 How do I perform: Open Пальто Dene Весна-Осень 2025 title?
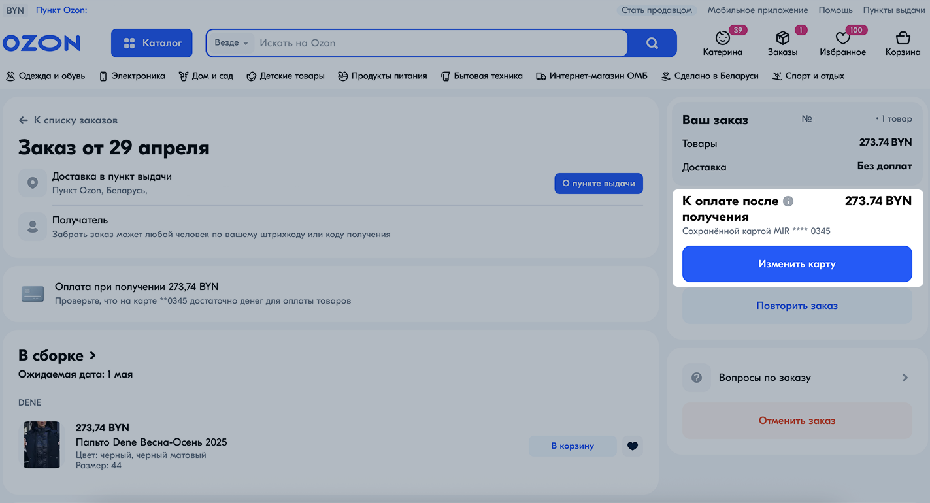(x=152, y=442)
